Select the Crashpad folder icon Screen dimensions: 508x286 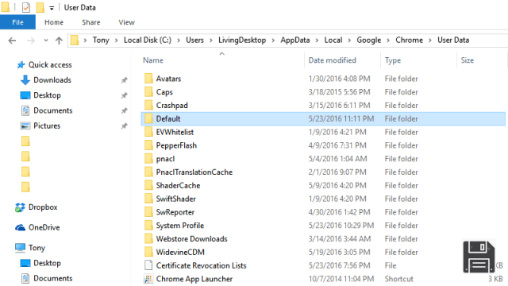click(148, 105)
